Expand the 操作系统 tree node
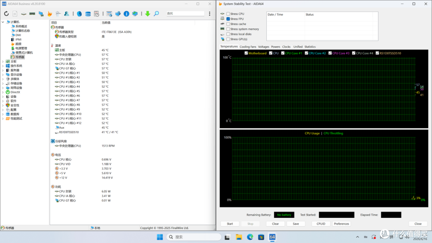 click(3, 66)
